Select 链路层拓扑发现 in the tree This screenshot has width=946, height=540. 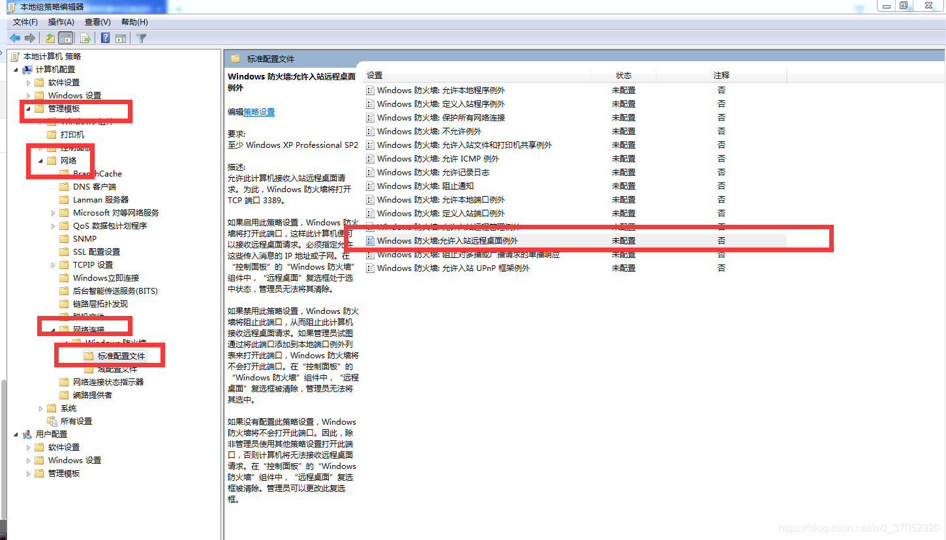point(100,304)
